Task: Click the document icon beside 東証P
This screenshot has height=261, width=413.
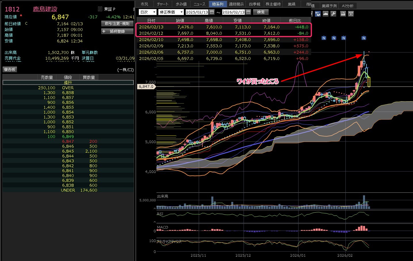Action: coord(100,9)
